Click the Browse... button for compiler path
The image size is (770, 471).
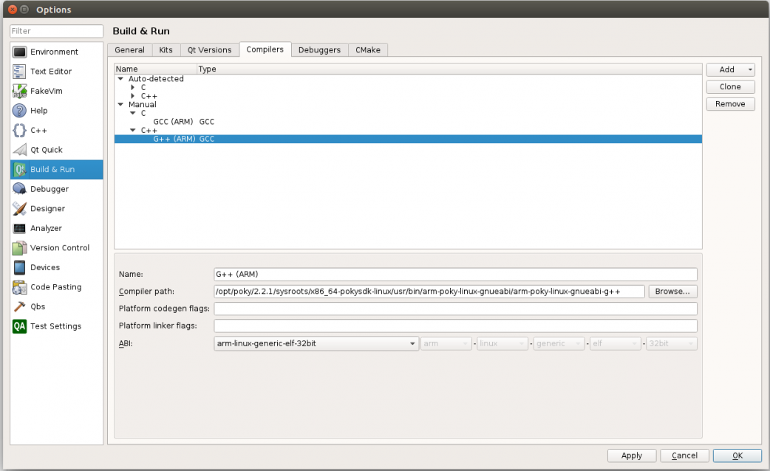pyautogui.click(x=672, y=292)
